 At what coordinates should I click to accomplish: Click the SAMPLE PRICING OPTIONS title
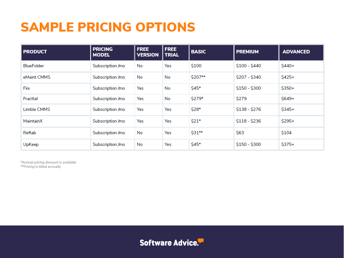pyautogui.click(x=108, y=27)
